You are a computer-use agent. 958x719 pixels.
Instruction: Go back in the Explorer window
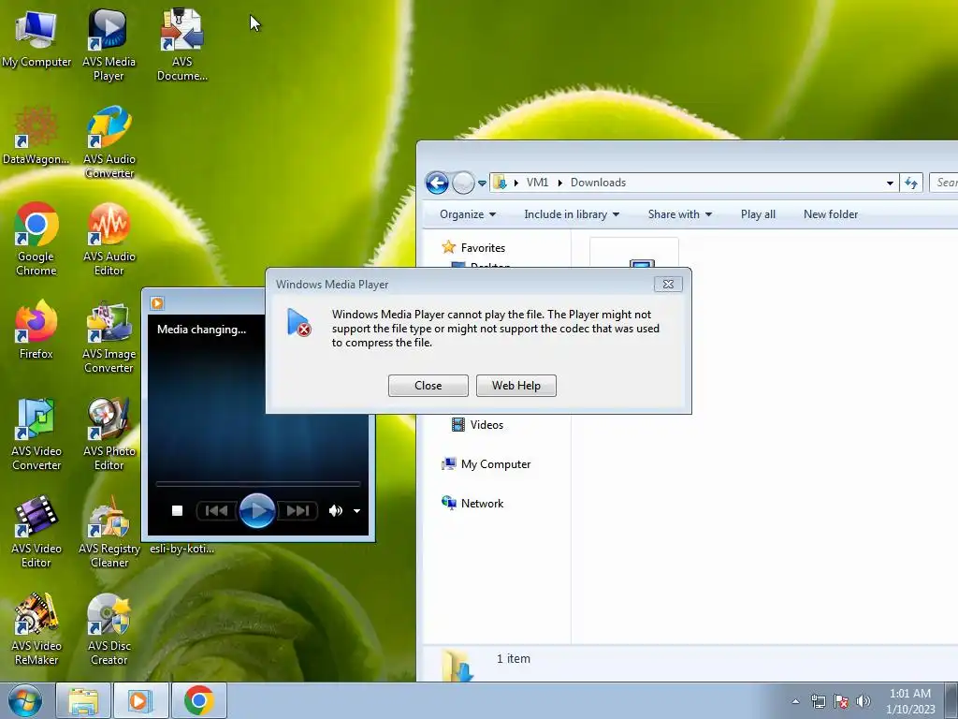coord(437,183)
